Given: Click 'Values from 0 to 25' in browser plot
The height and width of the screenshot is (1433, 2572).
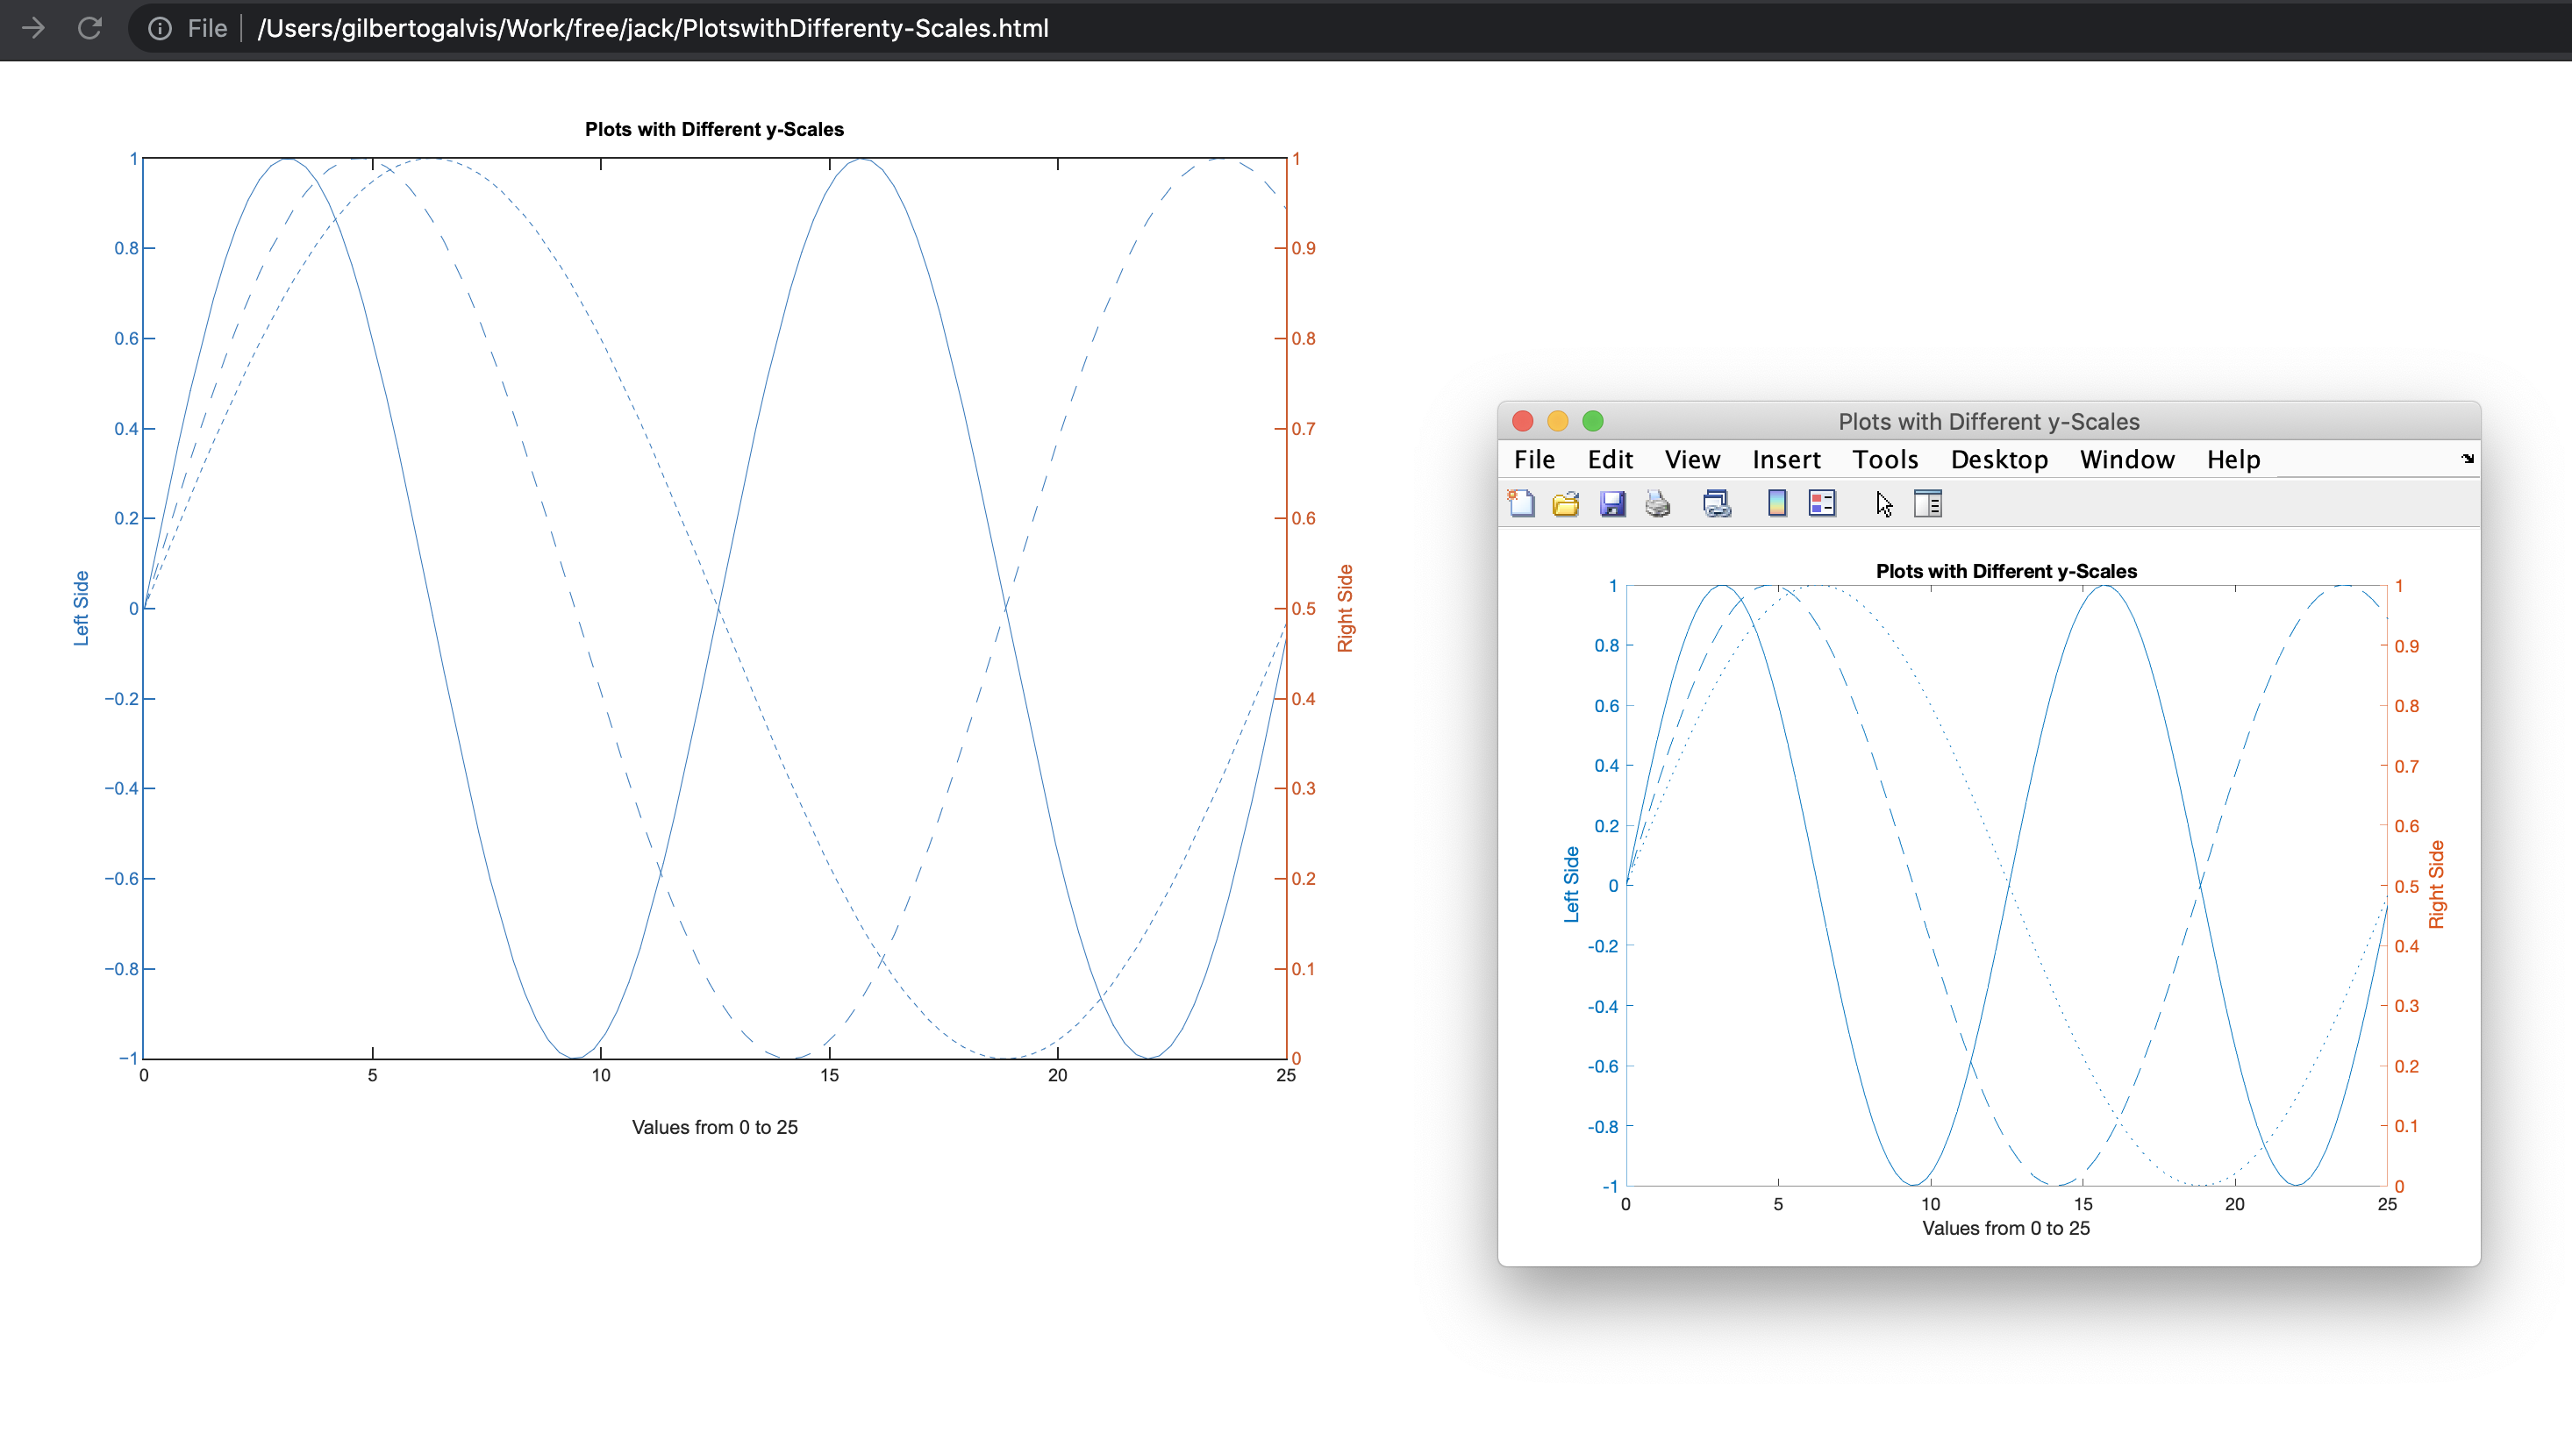Looking at the screenshot, I should [x=715, y=1128].
